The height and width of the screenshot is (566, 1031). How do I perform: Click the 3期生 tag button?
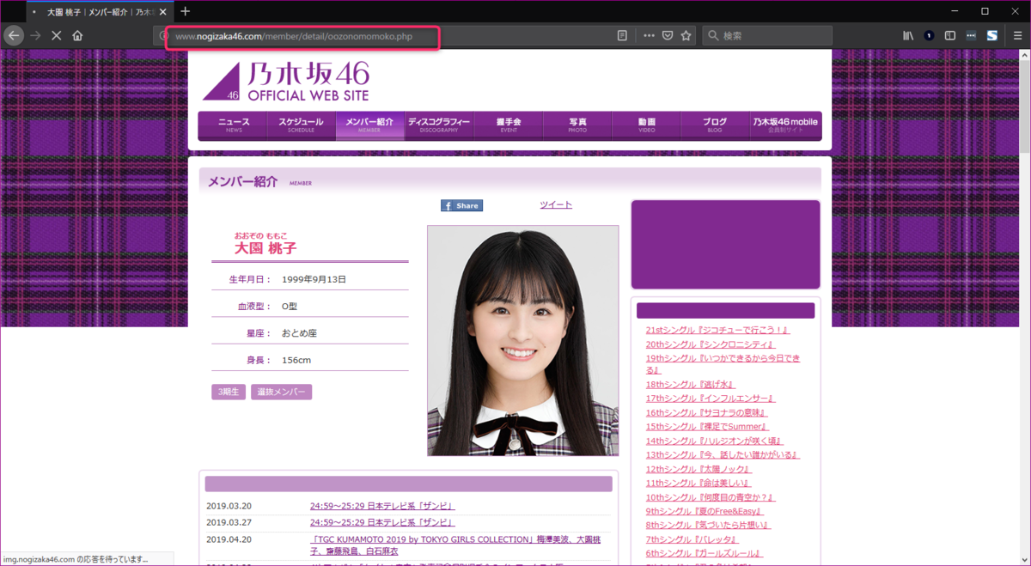[229, 392]
